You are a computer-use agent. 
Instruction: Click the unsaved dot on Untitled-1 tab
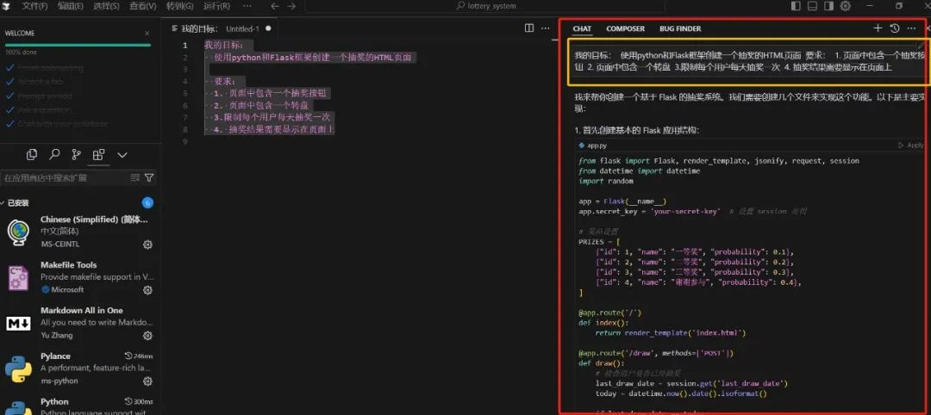(x=268, y=28)
